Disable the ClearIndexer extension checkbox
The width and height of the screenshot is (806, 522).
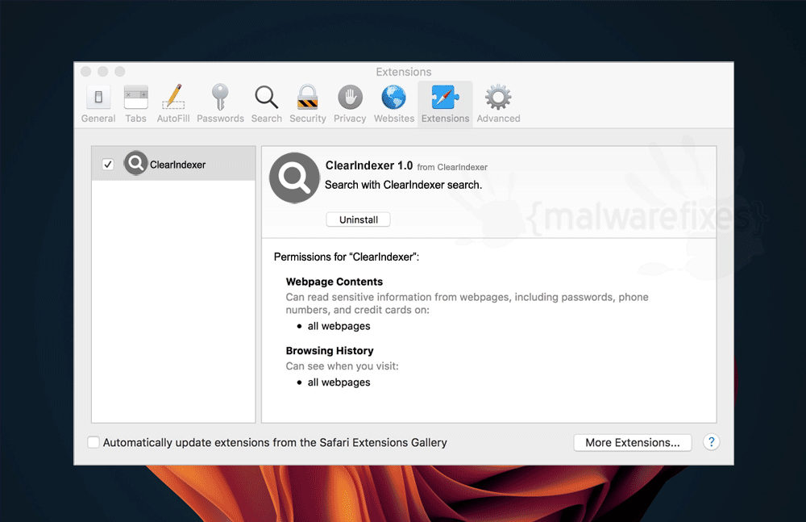click(107, 165)
